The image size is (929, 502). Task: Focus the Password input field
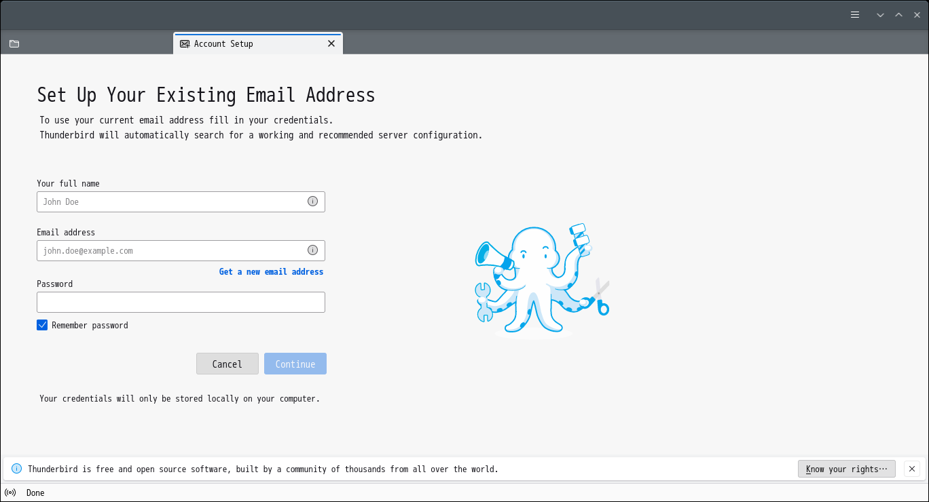181,302
